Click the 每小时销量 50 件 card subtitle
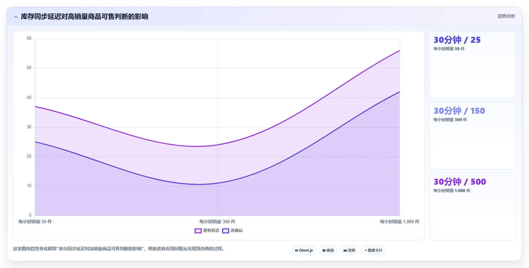529x268 pixels. [x=449, y=49]
